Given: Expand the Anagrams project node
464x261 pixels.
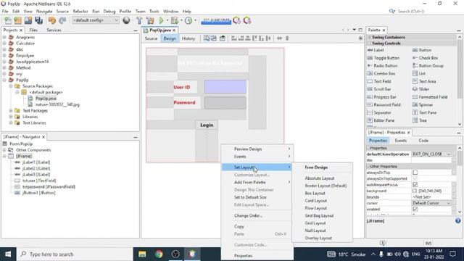Looking at the screenshot, I should (x=4, y=37).
